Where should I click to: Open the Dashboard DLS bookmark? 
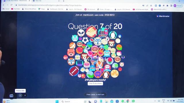coord(55,9)
